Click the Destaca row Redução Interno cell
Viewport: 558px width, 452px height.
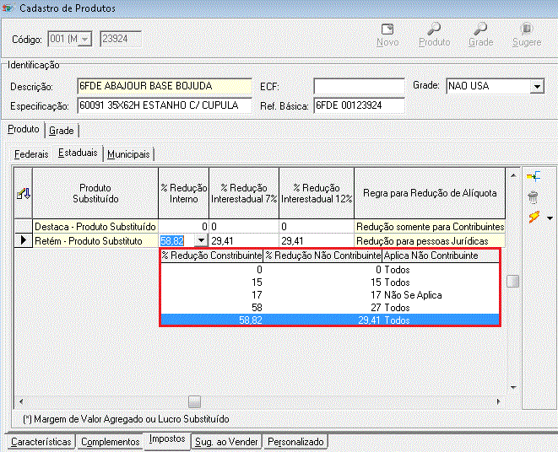pyautogui.click(x=184, y=227)
